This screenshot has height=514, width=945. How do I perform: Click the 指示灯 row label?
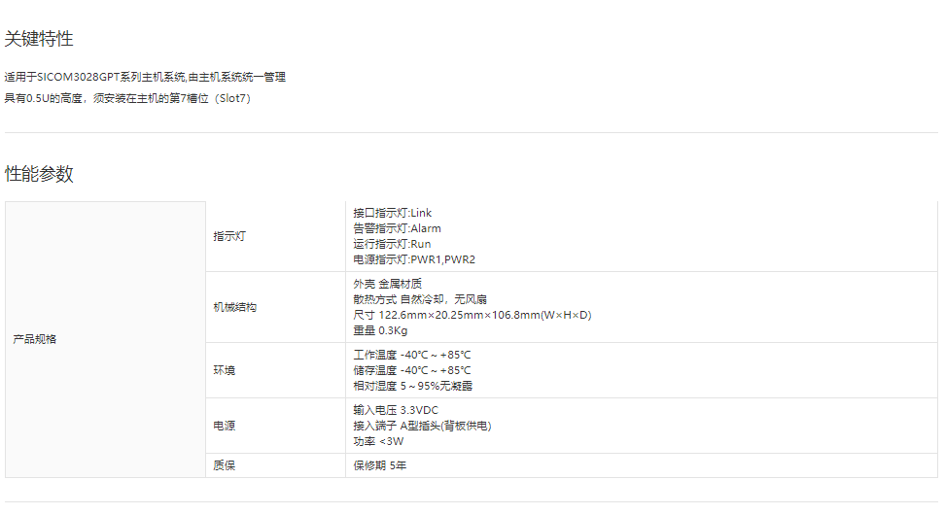point(229,236)
